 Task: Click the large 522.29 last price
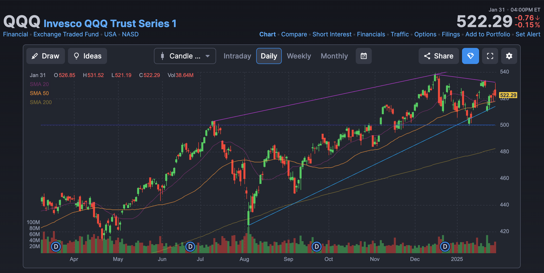(x=484, y=21)
